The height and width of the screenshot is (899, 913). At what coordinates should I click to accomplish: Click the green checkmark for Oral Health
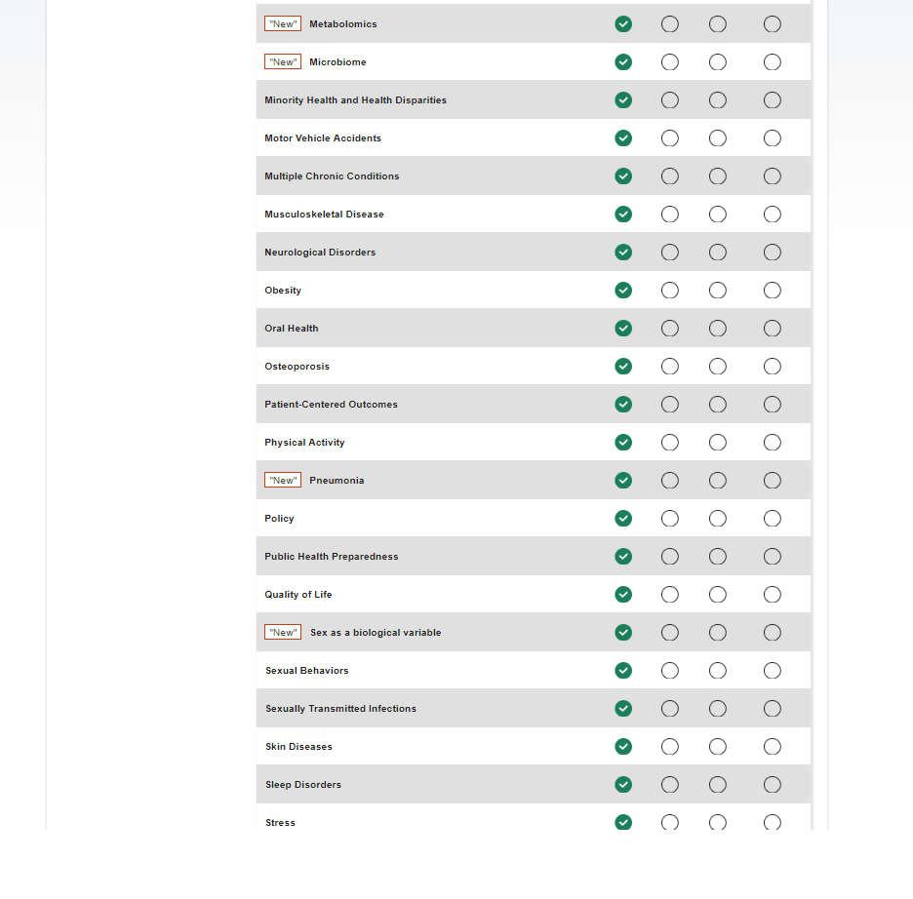click(623, 329)
